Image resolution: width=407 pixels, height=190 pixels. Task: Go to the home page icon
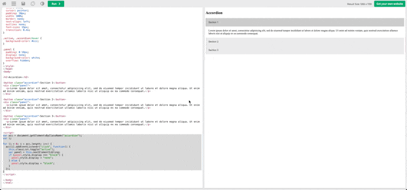click(4, 4)
